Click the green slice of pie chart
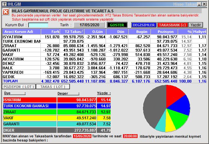Viewport: 209px width, 144px height. (178, 118)
